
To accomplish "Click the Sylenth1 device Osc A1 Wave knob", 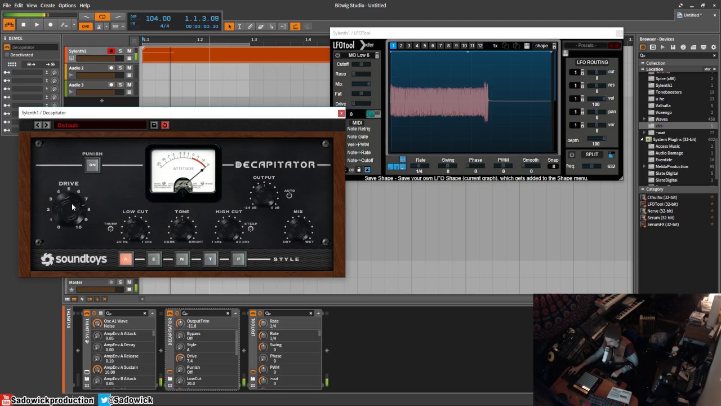I will 97,323.
